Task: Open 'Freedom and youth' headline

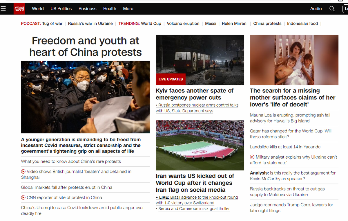Action: coord(86,46)
